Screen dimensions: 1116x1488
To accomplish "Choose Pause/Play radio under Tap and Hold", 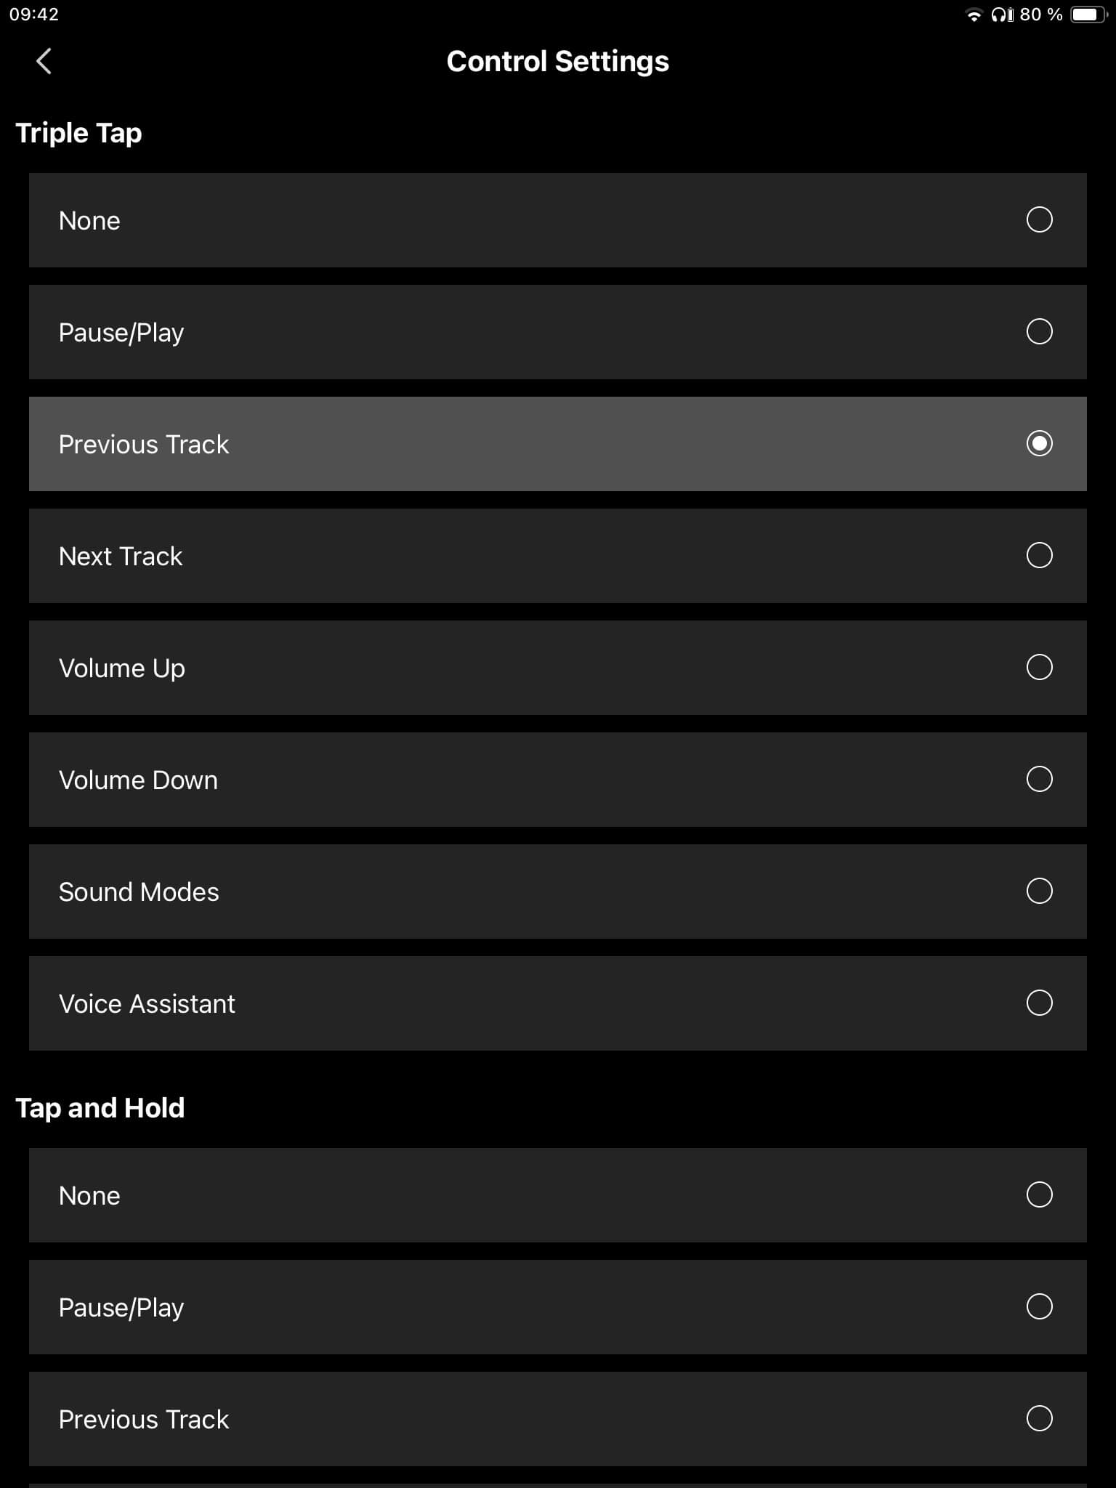I will pyautogui.click(x=1039, y=1306).
